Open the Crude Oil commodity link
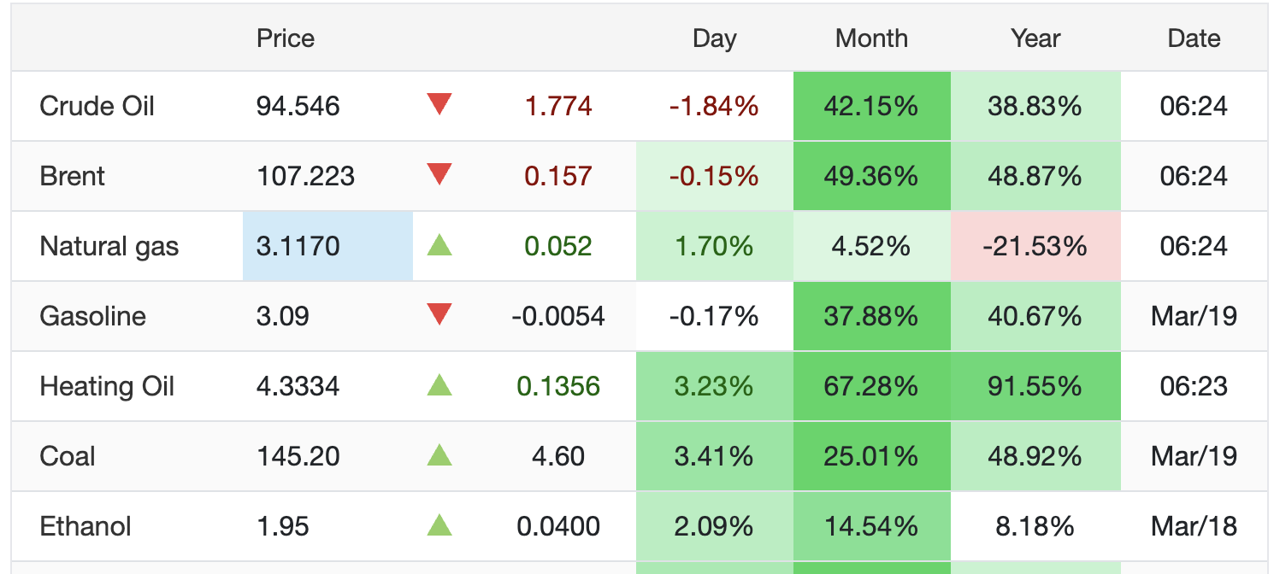1274x574 pixels. point(97,106)
